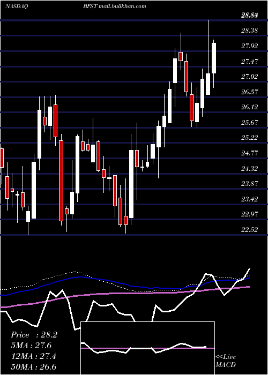Image resolution: width=268 pixels, height=375 pixels.
Task: Click the 28.38 price axis label
Action: pos(250,31)
